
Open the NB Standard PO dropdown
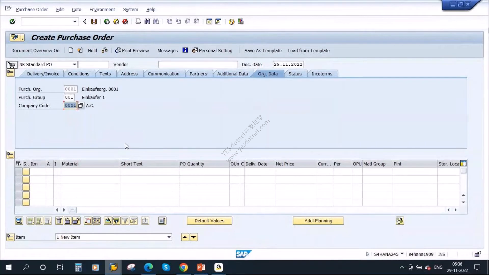coord(74,64)
